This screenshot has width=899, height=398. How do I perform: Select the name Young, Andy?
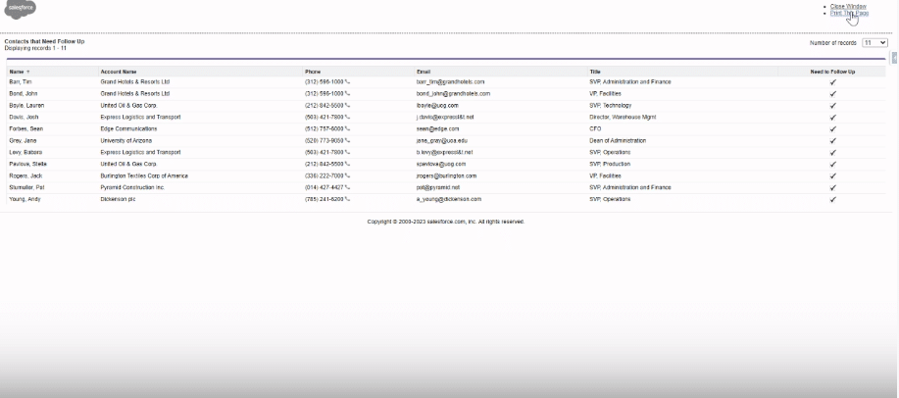[25, 199]
